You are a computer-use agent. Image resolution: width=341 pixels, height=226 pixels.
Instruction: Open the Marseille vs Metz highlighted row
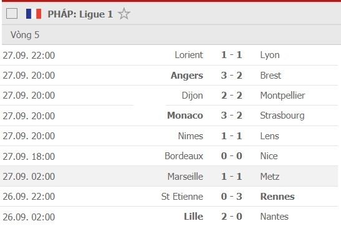tap(169, 176)
